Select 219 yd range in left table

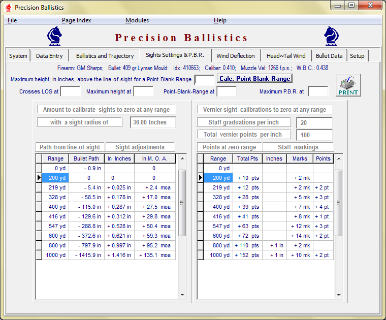tap(55, 187)
